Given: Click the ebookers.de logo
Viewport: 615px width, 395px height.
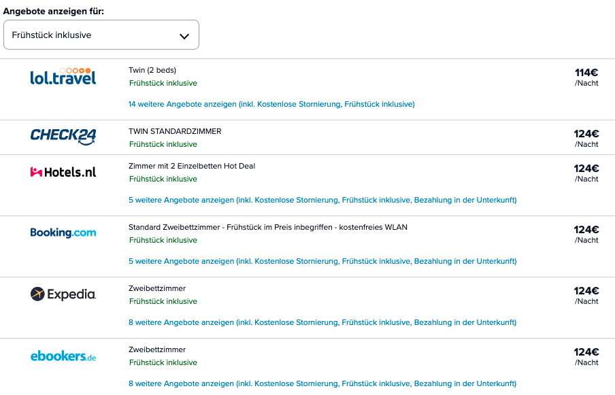Looking at the screenshot, I should pyautogui.click(x=63, y=356).
